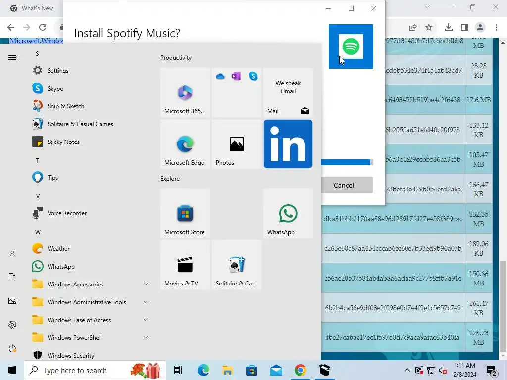Image resolution: width=507 pixels, height=380 pixels.
Task: Open the Solitaire tile in Explore
Action: tap(236, 265)
